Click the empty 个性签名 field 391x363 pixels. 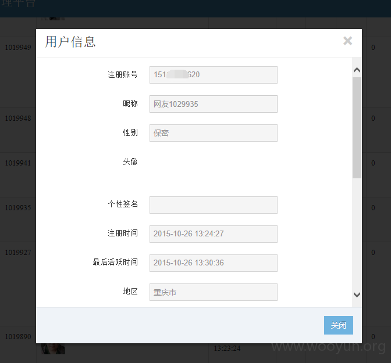[x=214, y=205]
